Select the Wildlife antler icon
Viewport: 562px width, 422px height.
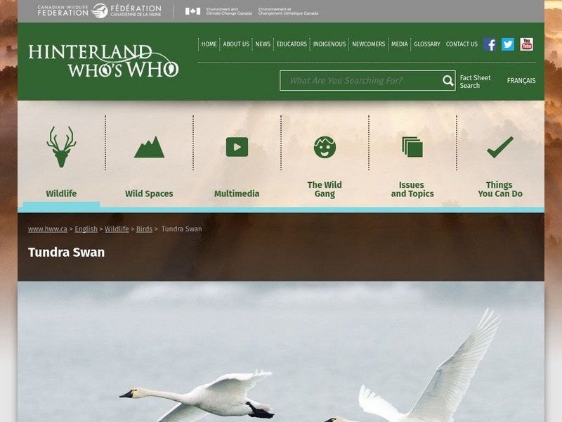click(60, 143)
